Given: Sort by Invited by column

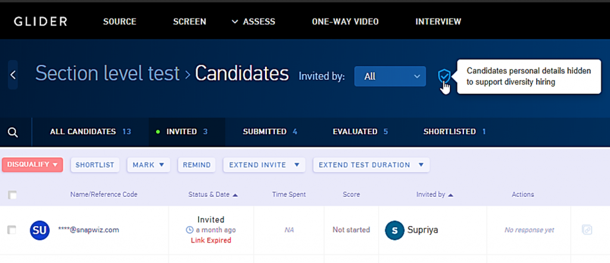Looking at the screenshot, I should [434, 194].
